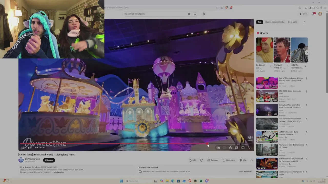Open the player settings gear
The width and height of the screenshot is (328, 184).
(x=231, y=148)
